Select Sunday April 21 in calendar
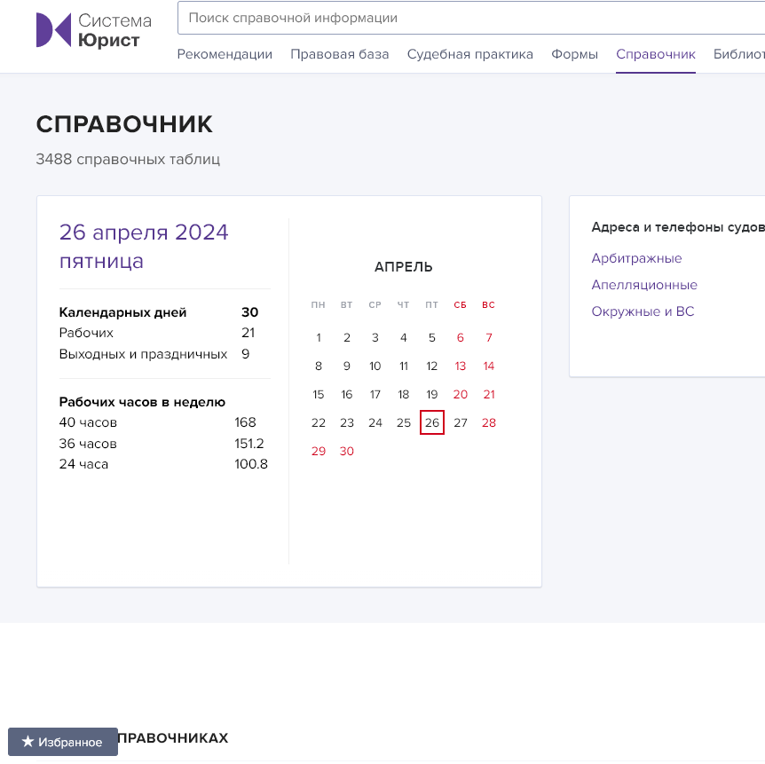This screenshot has width=765, height=764. [x=489, y=394]
